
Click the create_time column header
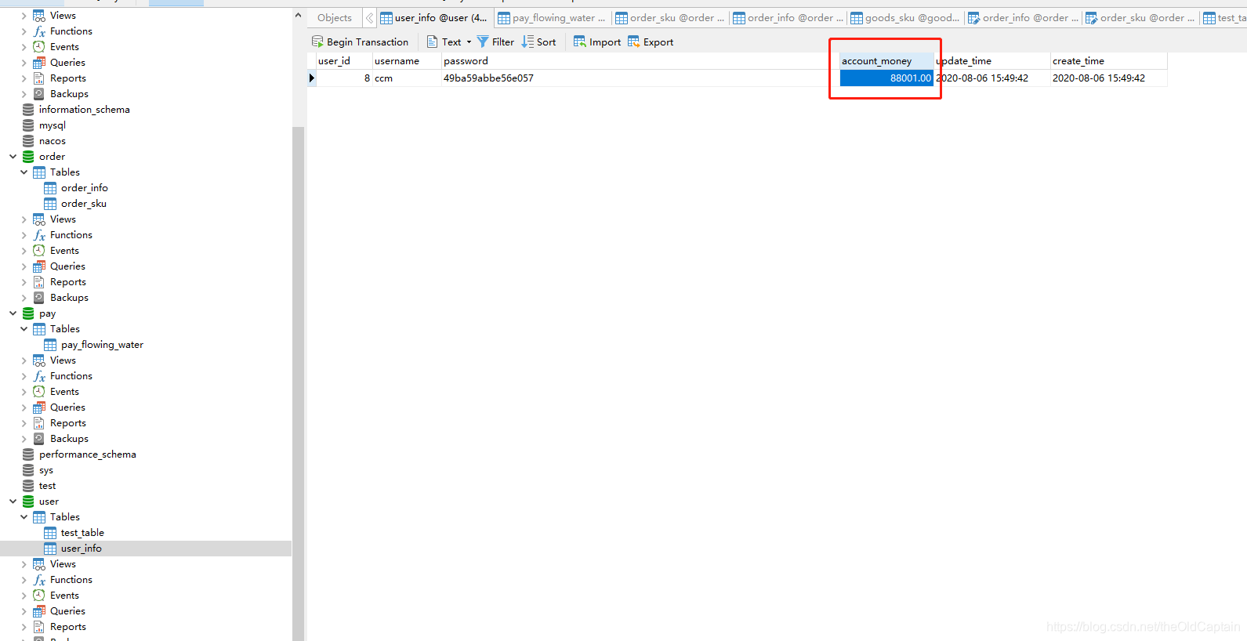tap(1108, 61)
